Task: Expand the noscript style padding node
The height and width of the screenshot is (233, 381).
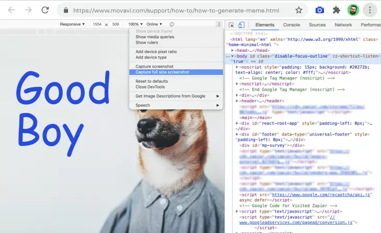Action: 237,67
